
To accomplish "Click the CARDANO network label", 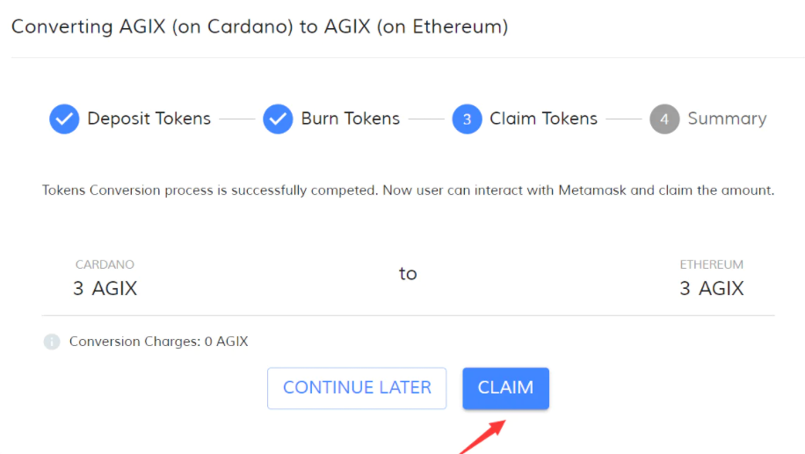I will click(x=105, y=264).
